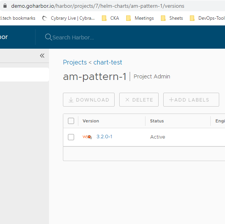
Task: Open the chart-test breadcrumb link
Action: pos(108,62)
